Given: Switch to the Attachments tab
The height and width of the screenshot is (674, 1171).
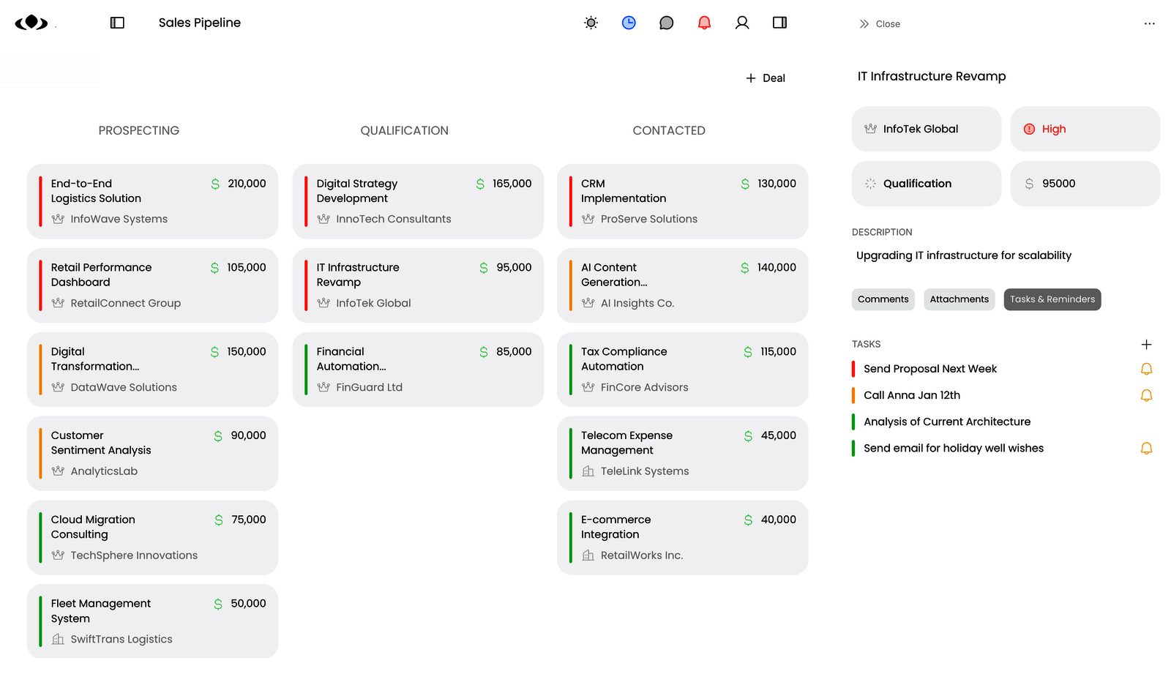Looking at the screenshot, I should pyautogui.click(x=959, y=299).
